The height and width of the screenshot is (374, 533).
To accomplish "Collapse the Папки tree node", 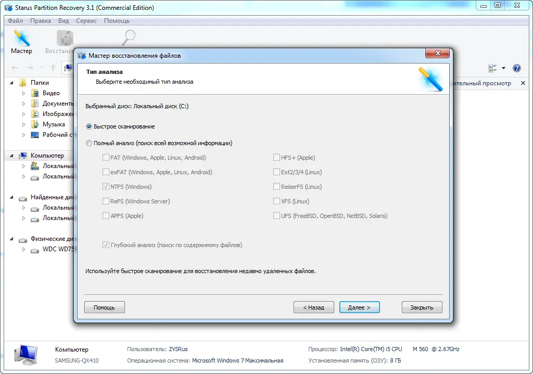I will pos(11,83).
